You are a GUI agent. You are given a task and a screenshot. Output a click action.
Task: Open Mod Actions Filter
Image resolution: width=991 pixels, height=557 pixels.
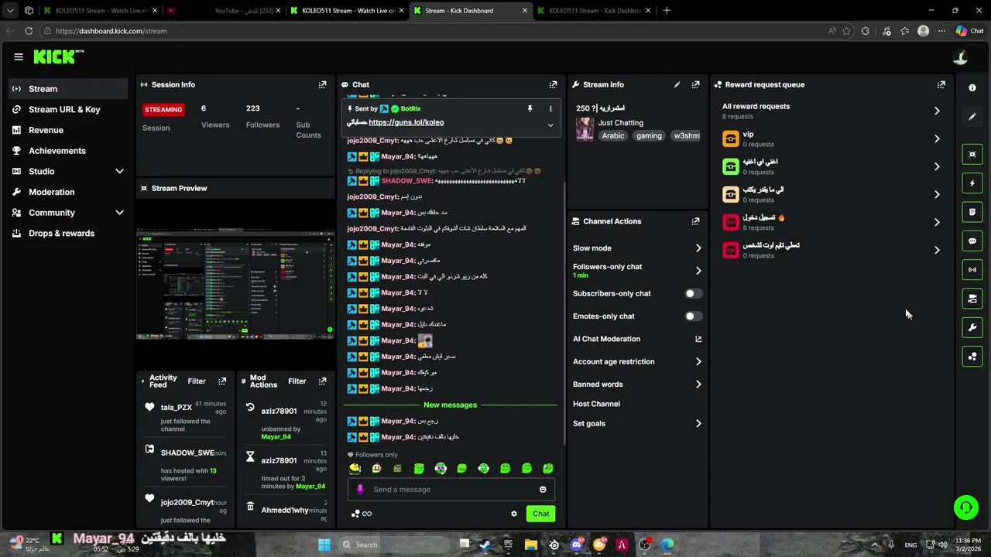297,381
